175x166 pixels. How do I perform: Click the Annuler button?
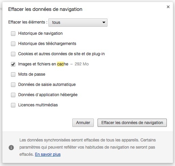pyautogui.click(x=83, y=123)
